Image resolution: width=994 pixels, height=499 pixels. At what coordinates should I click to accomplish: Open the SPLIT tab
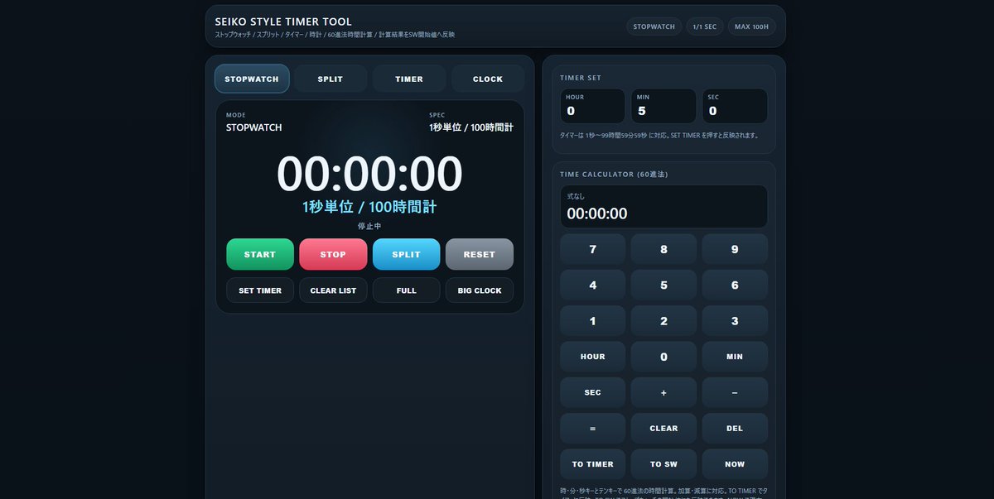point(331,79)
